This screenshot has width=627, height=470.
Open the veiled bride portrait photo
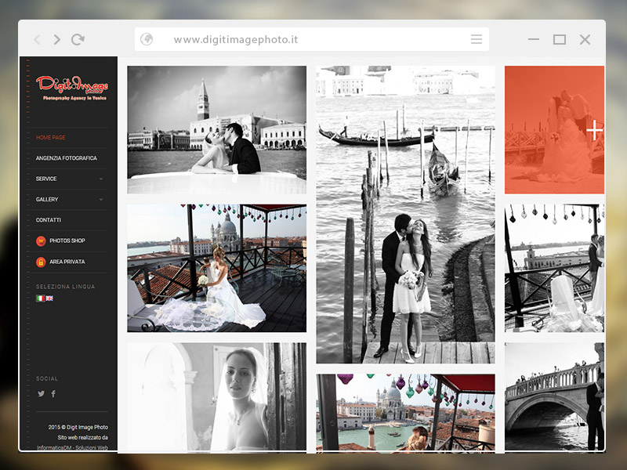217,397
